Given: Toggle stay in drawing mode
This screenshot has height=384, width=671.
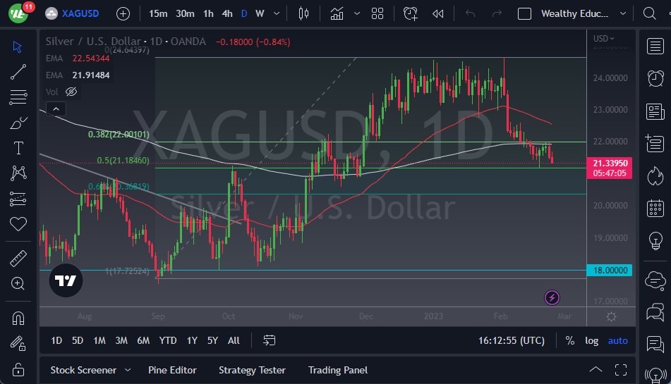Looking at the screenshot, I should 18,343.
